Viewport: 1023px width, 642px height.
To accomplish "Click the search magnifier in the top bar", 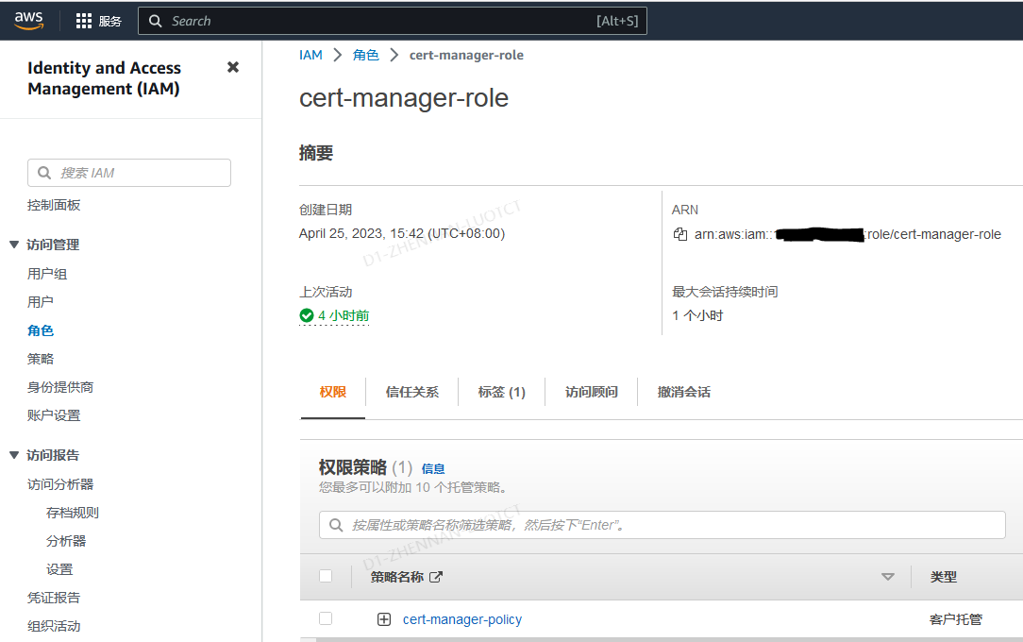I will (x=156, y=20).
